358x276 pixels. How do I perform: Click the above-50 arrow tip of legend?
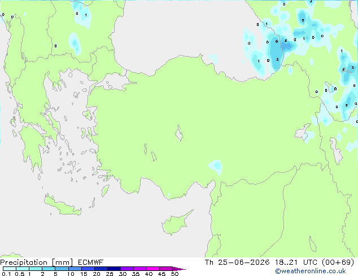tap(179, 269)
